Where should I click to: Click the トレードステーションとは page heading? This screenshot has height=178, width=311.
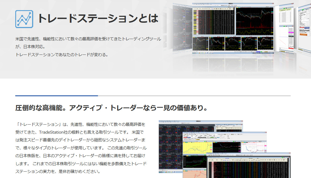[98, 19]
